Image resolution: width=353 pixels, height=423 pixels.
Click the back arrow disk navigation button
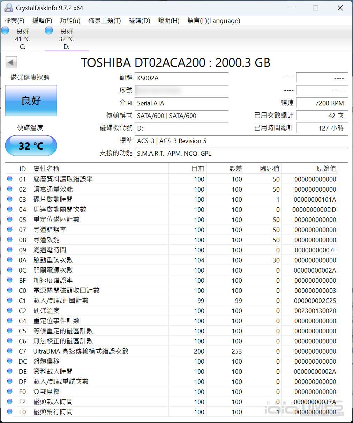coord(11,62)
